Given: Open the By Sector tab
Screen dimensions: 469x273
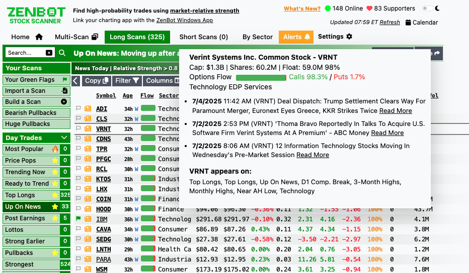Looking at the screenshot, I should point(258,37).
